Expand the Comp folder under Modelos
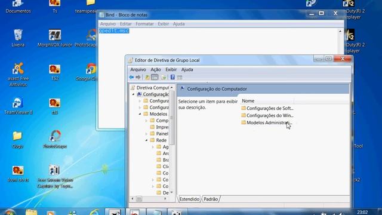Viewport: 382px width, 215px height. (x=146, y=121)
